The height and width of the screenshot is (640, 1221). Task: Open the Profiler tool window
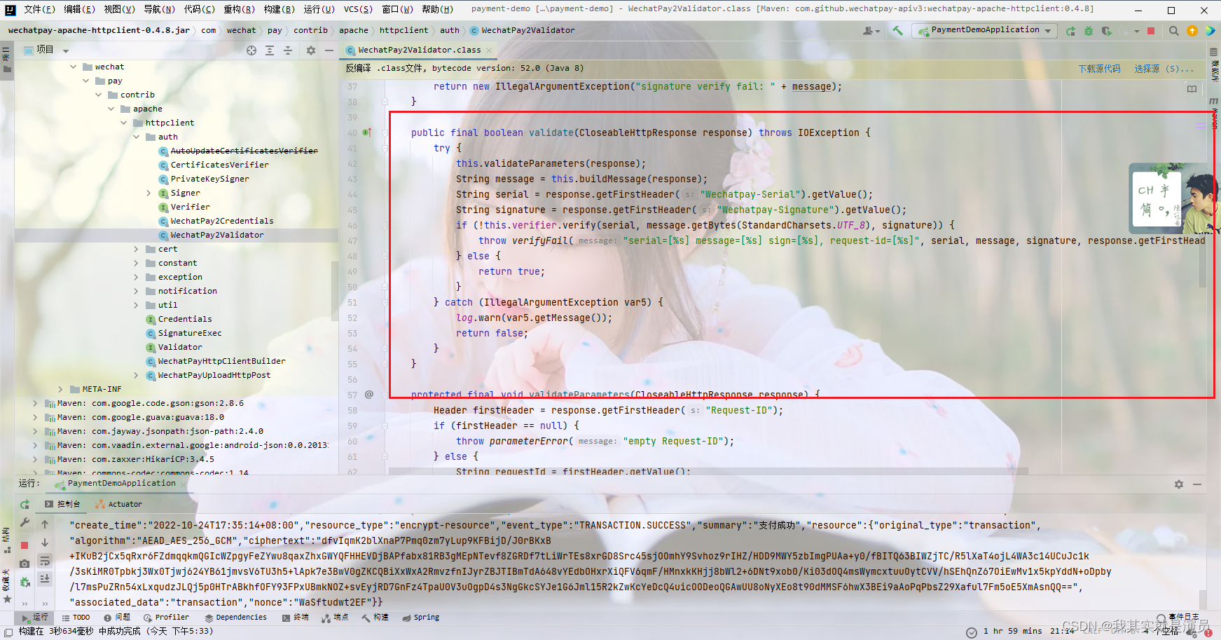[166, 618]
